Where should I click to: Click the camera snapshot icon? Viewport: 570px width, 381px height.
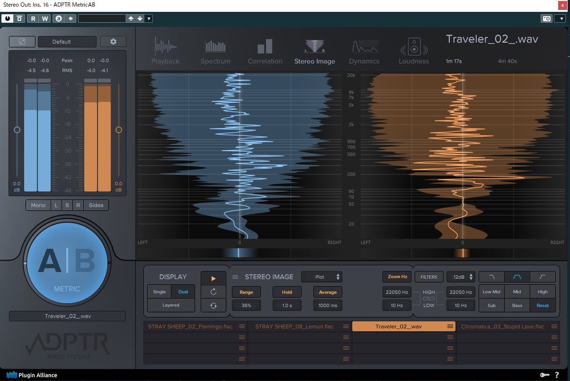click(x=547, y=19)
